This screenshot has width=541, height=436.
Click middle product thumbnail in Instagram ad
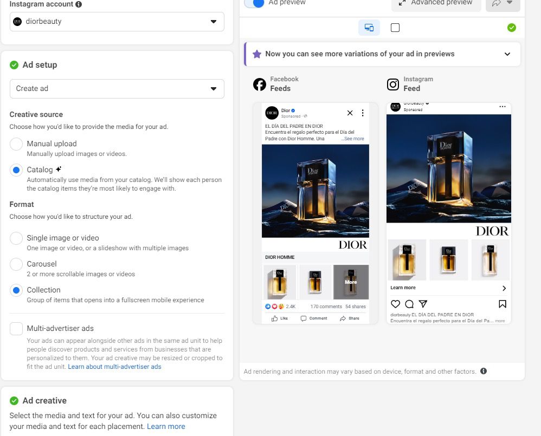(448, 260)
